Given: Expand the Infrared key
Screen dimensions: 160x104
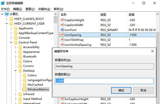Looking at the screenshot, I should coord(16,94).
